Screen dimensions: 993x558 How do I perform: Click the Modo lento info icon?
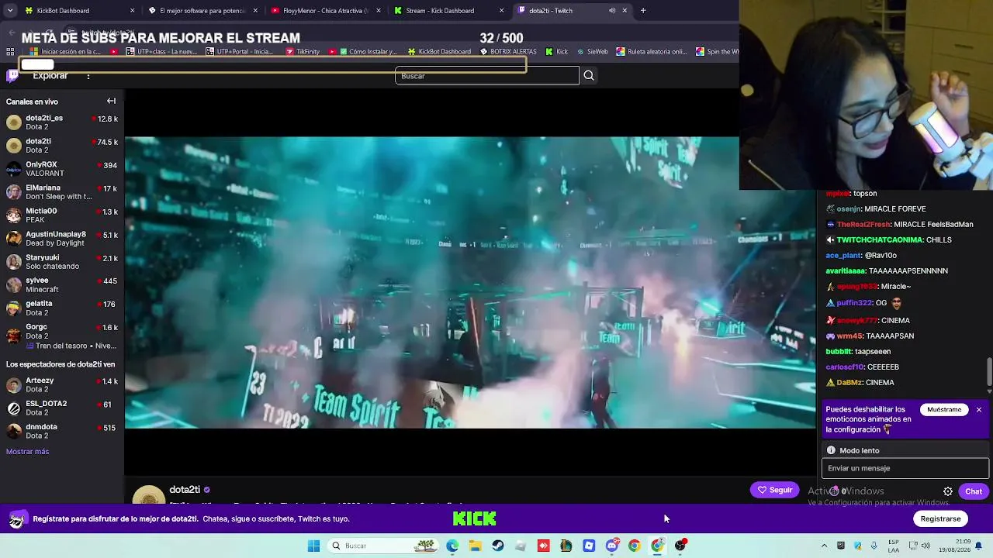point(831,450)
